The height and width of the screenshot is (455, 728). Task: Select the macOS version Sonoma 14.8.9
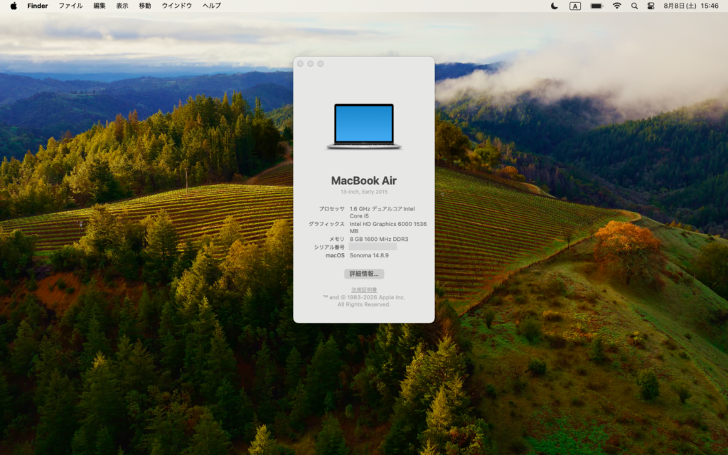tap(369, 255)
